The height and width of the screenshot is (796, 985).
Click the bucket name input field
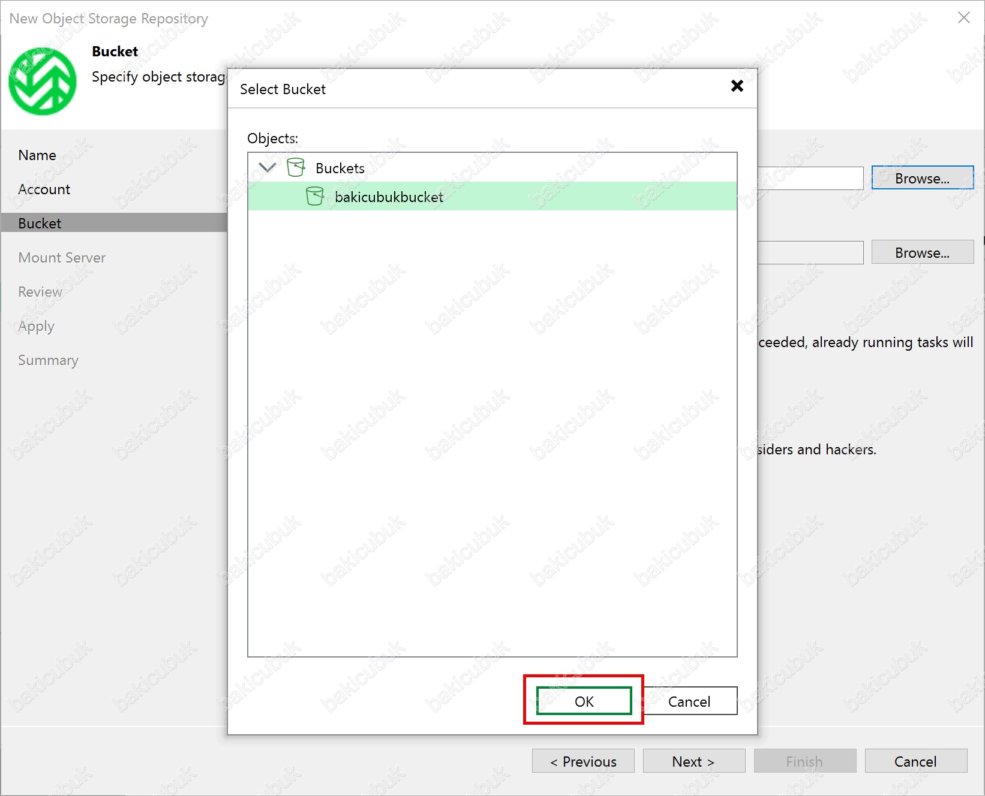pyautogui.click(x=810, y=179)
